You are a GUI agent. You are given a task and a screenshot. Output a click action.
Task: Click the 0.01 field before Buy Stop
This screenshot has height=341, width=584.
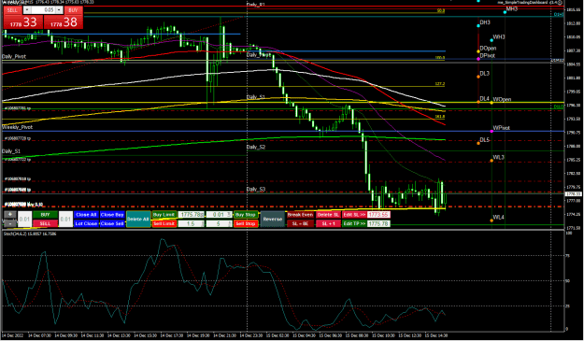(x=219, y=215)
